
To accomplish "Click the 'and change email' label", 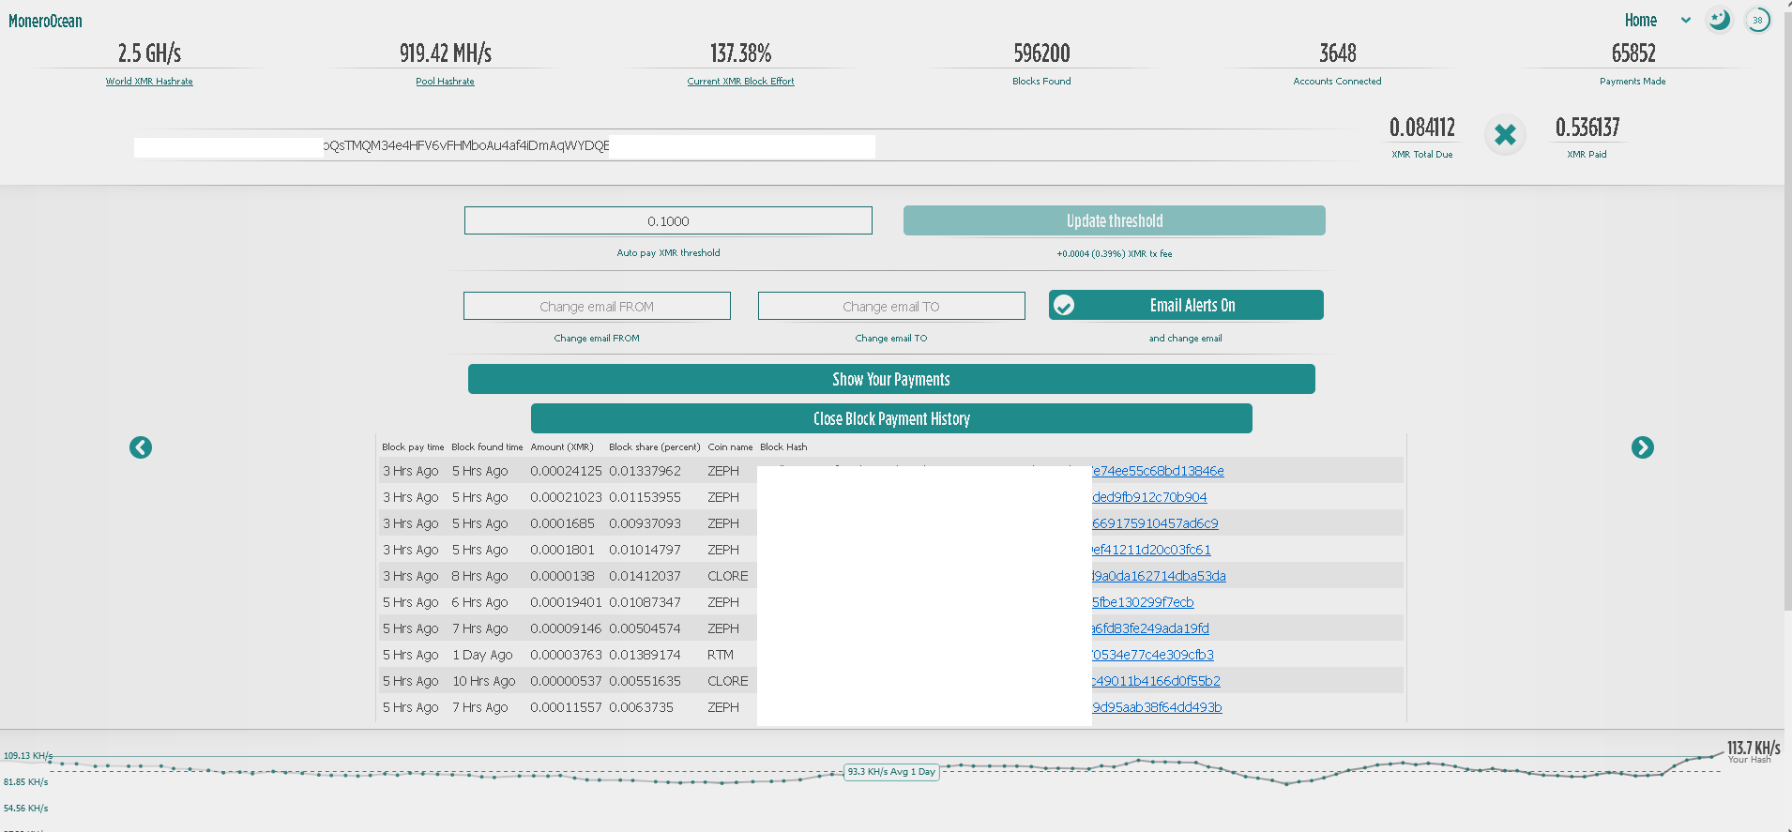I will coord(1185,339).
